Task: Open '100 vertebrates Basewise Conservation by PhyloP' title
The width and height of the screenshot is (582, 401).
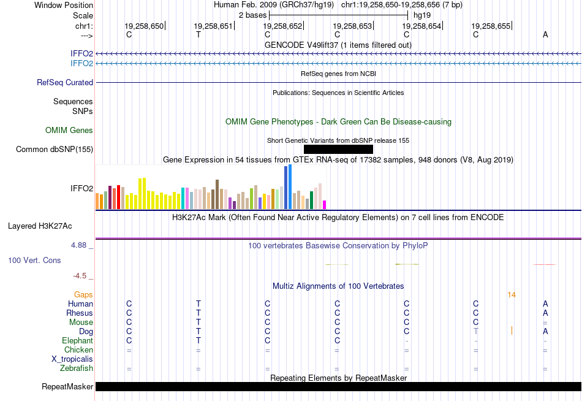Action: pyautogui.click(x=338, y=246)
